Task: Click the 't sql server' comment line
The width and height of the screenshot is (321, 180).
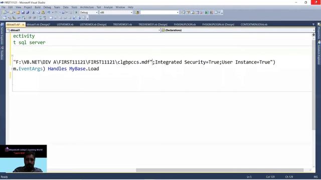Action: (x=29, y=42)
